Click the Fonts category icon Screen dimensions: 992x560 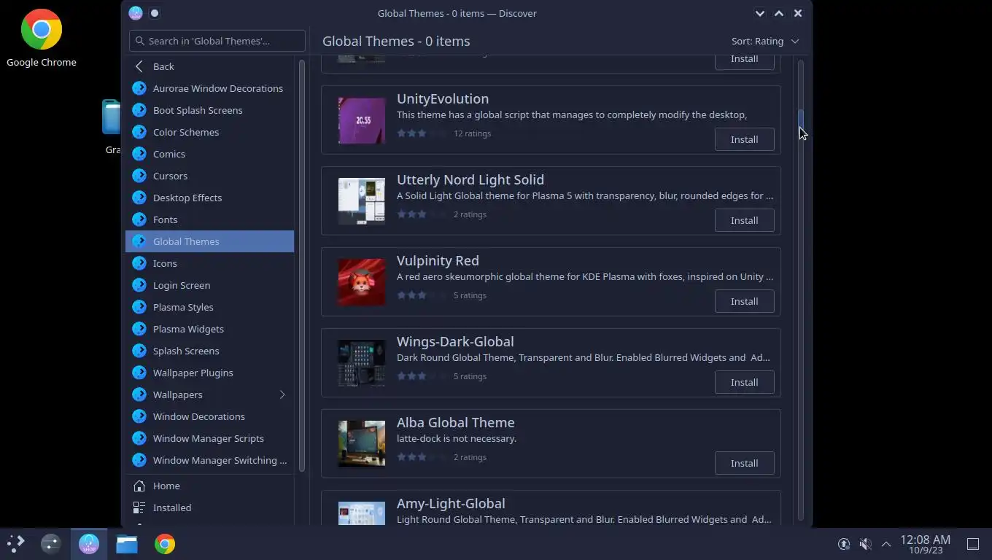tap(139, 219)
